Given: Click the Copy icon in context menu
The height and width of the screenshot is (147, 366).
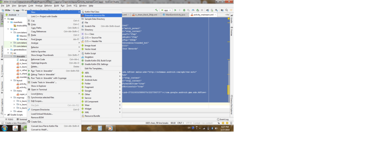Looking at the screenshot, I should 29,24.
